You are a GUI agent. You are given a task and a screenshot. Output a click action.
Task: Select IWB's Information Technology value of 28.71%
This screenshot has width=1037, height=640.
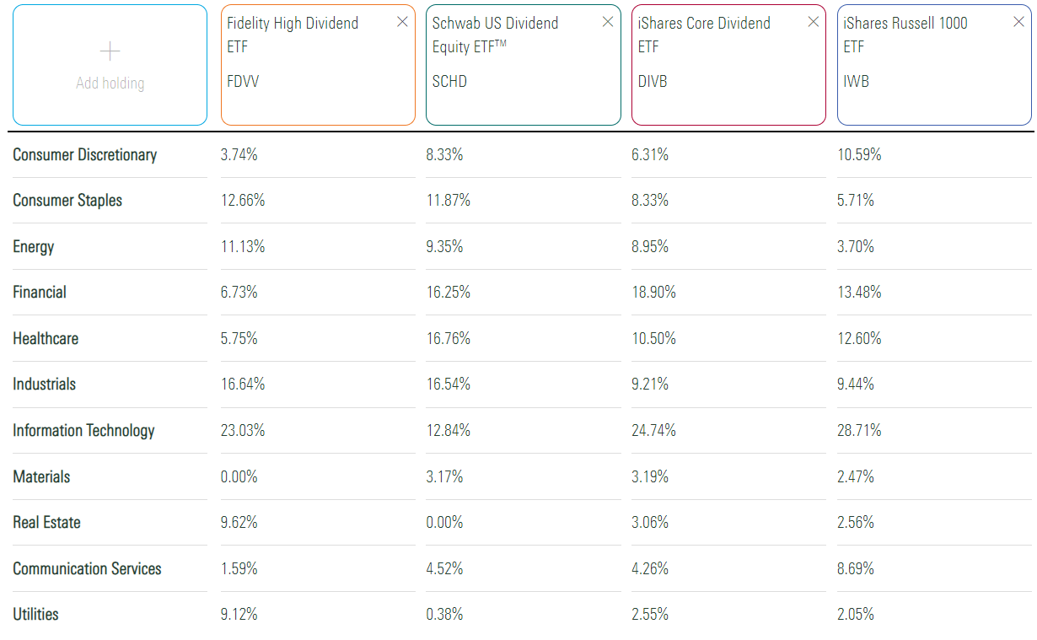coord(859,430)
